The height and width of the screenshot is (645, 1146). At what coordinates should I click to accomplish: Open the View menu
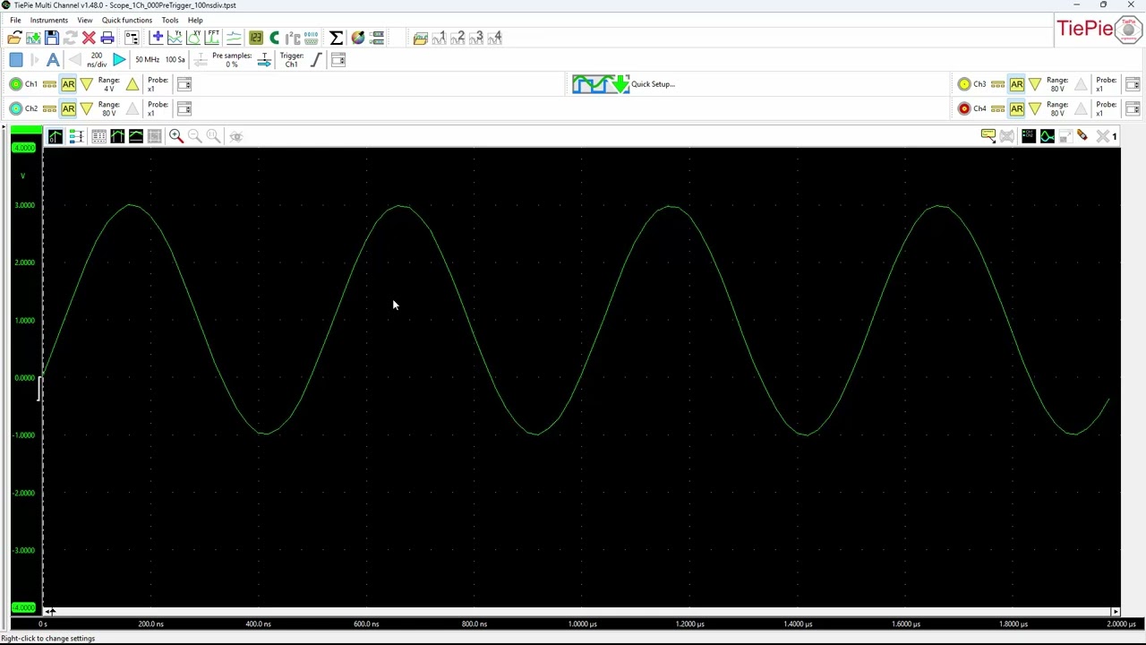[x=84, y=20]
